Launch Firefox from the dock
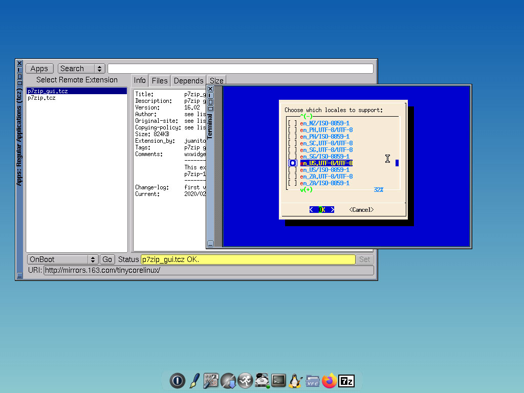This screenshot has height=393, width=524. [330, 381]
